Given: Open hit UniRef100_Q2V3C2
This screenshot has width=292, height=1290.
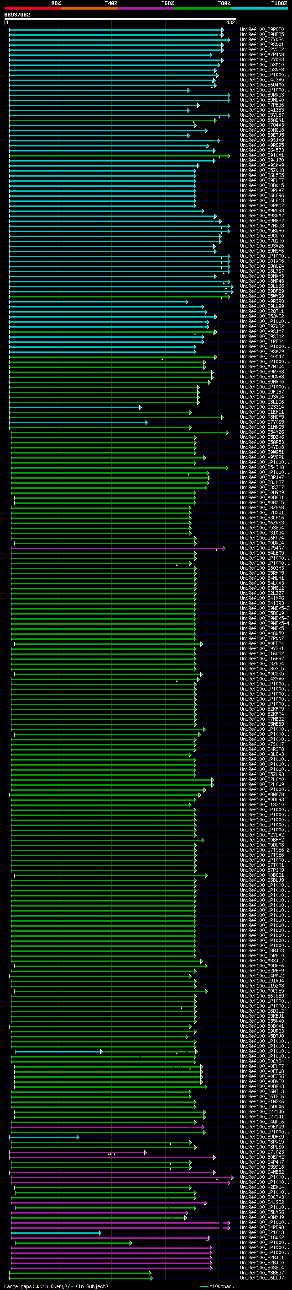Looking at the screenshot, I should tap(262, 49).
